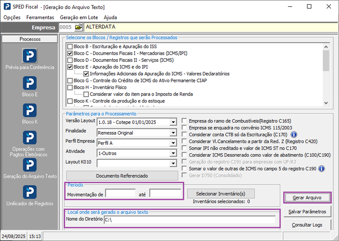This screenshot has width=339, height=241.
Task: Enable Bloco B Escrituração e Apuração do ISS
Action: [x=70, y=47]
